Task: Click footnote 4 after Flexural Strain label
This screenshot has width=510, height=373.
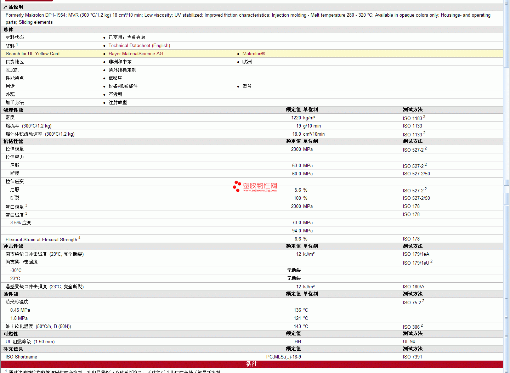Action: point(79,238)
